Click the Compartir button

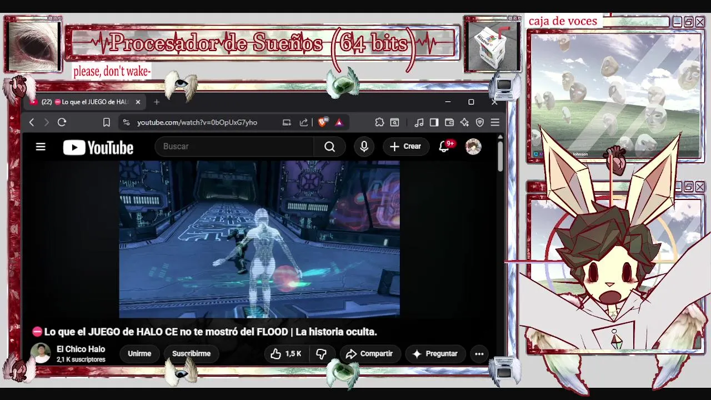pos(369,353)
